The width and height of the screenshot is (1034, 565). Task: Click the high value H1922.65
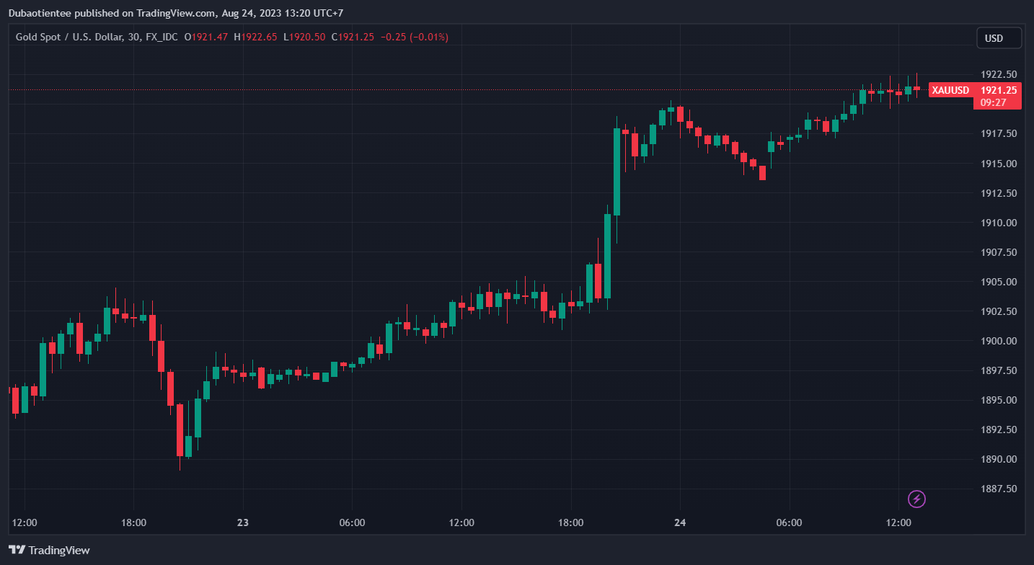click(x=255, y=37)
